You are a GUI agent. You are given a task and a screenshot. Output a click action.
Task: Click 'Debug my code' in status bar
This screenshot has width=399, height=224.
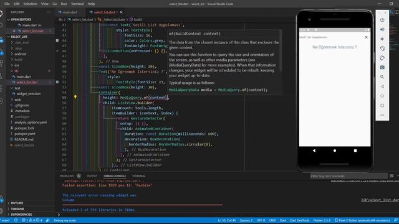click(65, 220)
